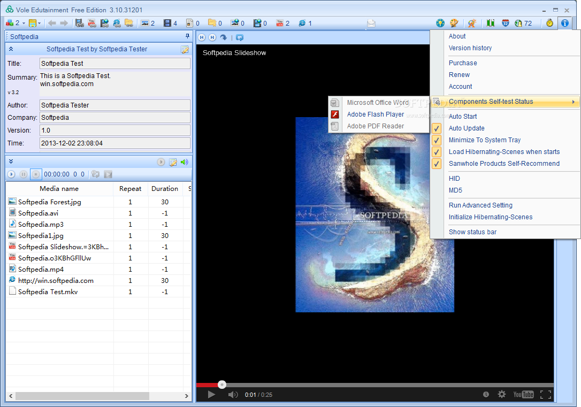
Task: Open Version history menu item
Action: 470,48
